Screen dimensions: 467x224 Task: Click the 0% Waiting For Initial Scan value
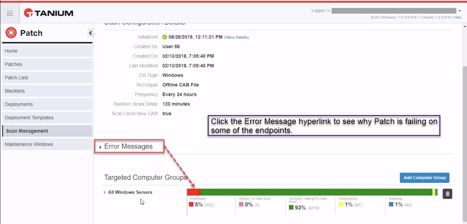tap(249, 205)
